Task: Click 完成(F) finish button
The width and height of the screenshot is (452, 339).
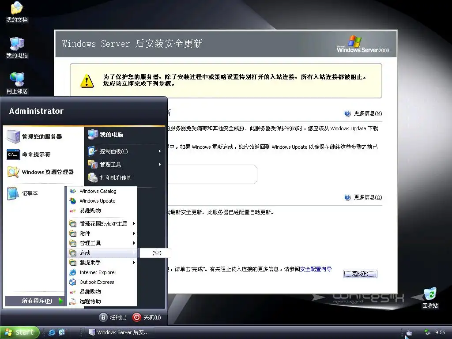Action: coord(360,274)
